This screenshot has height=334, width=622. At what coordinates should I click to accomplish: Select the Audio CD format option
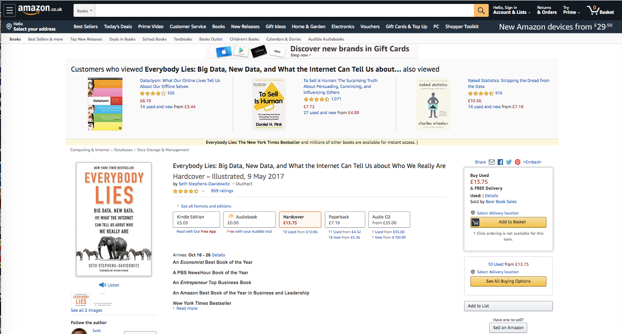coord(389,219)
